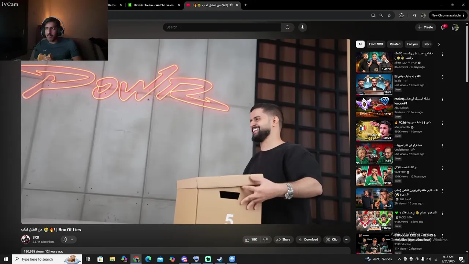Open Windows notification center

(461, 259)
